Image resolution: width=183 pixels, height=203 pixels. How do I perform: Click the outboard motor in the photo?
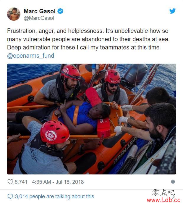point(135,75)
